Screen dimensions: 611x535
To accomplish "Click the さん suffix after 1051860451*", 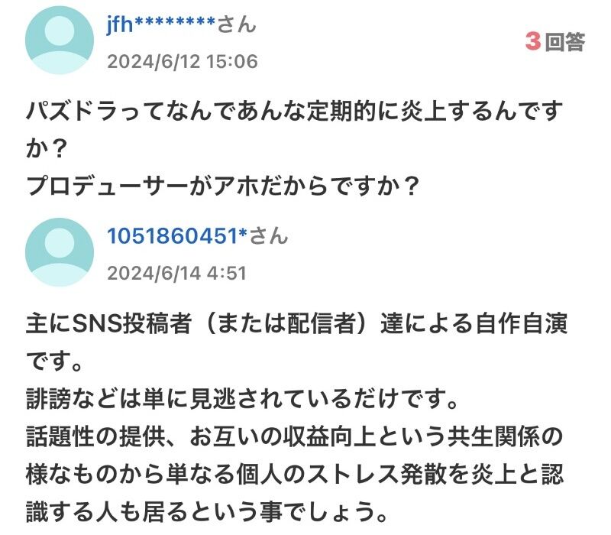I will 268,236.
